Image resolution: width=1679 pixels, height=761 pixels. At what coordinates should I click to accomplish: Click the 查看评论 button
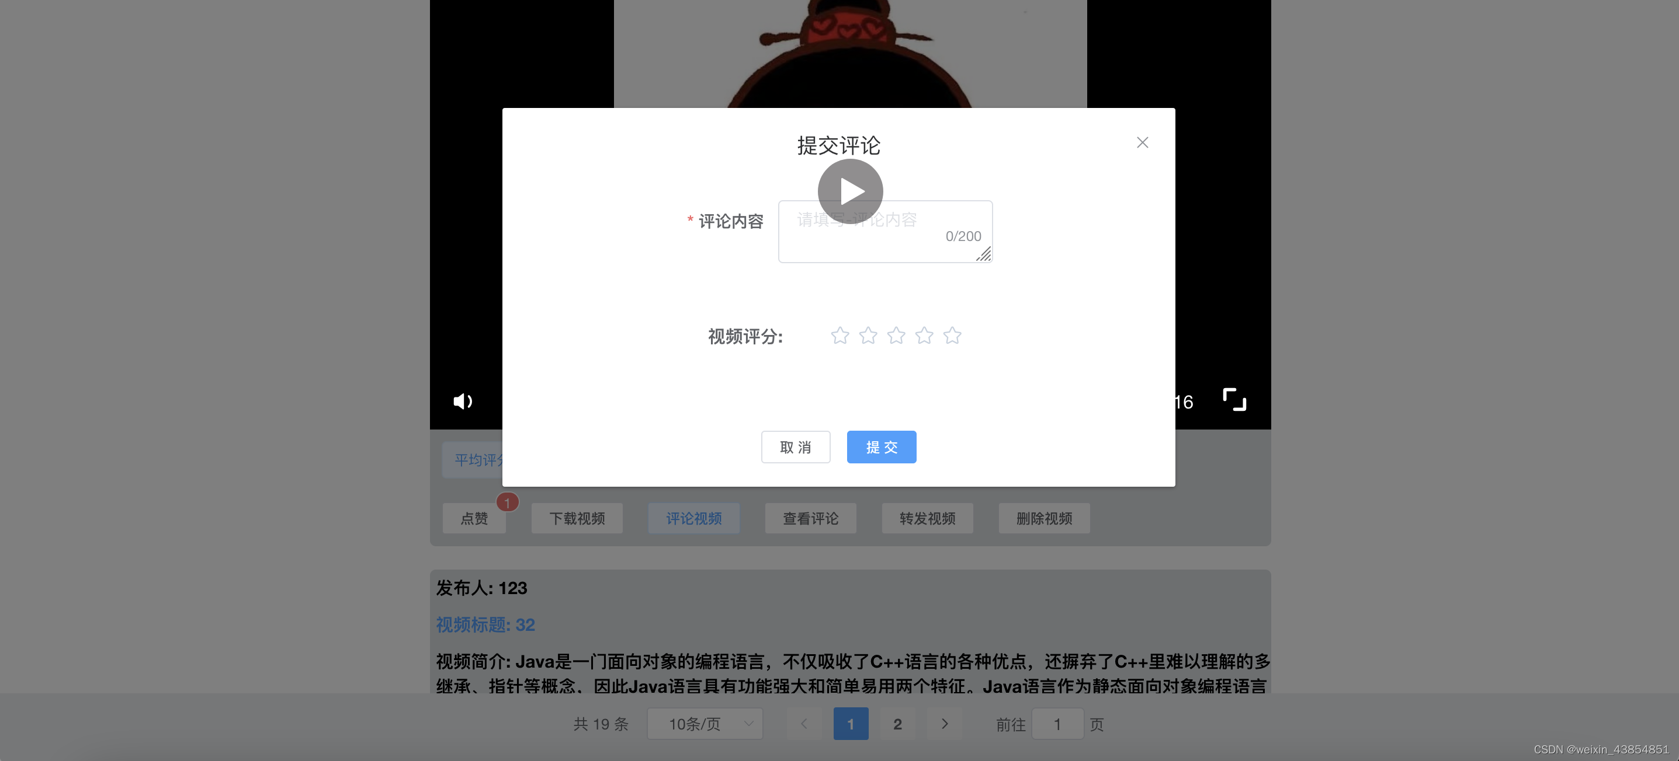point(810,518)
